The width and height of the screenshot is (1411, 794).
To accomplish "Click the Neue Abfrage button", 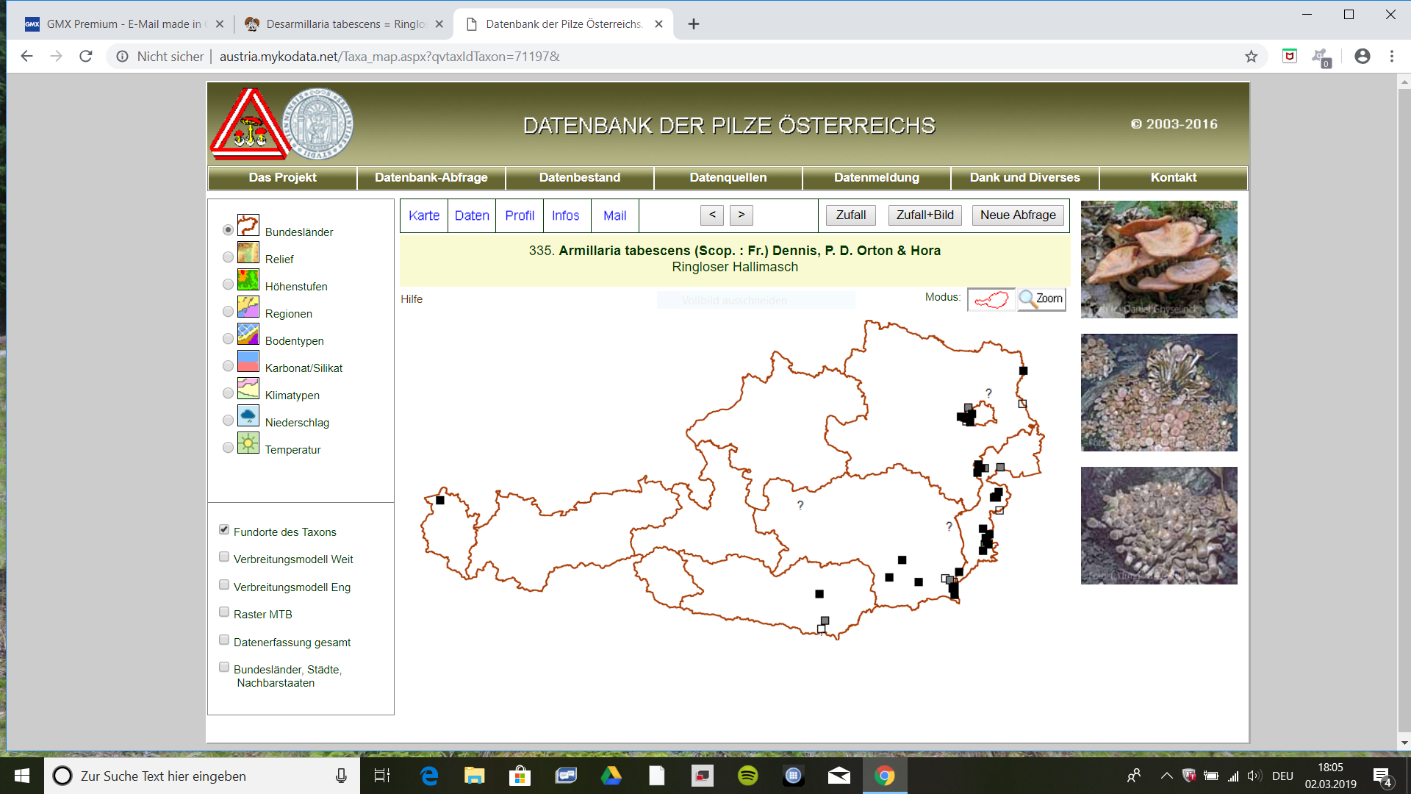I will [x=1017, y=215].
